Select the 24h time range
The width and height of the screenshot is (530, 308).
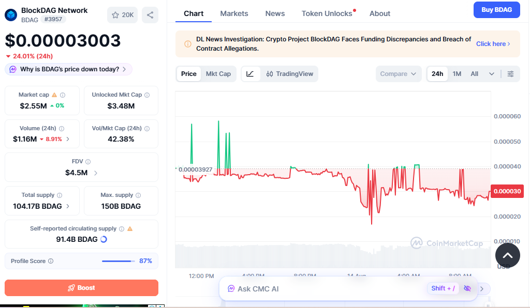click(437, 74)
